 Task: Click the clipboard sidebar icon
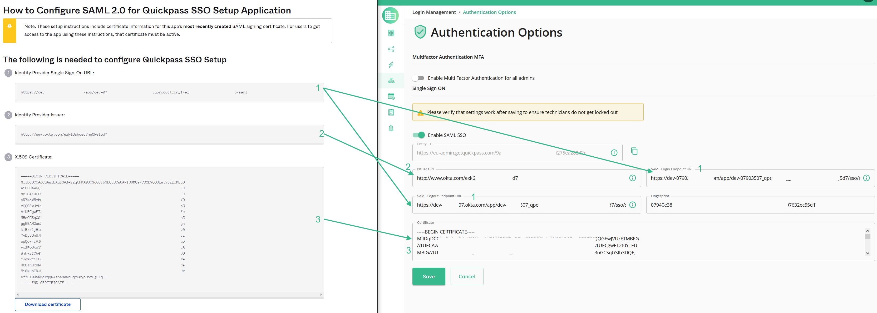click(391, 112)
